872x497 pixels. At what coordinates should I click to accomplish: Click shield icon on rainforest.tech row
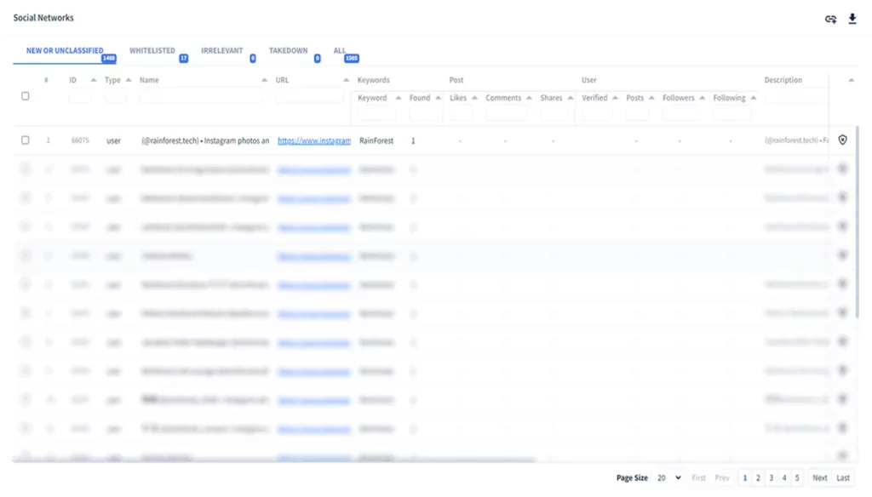842,140
